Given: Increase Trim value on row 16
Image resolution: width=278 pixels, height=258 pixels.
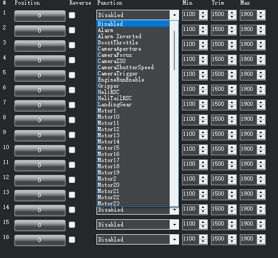Looking at the screenshot, I should pyautogui.click(x=232, y=237).
